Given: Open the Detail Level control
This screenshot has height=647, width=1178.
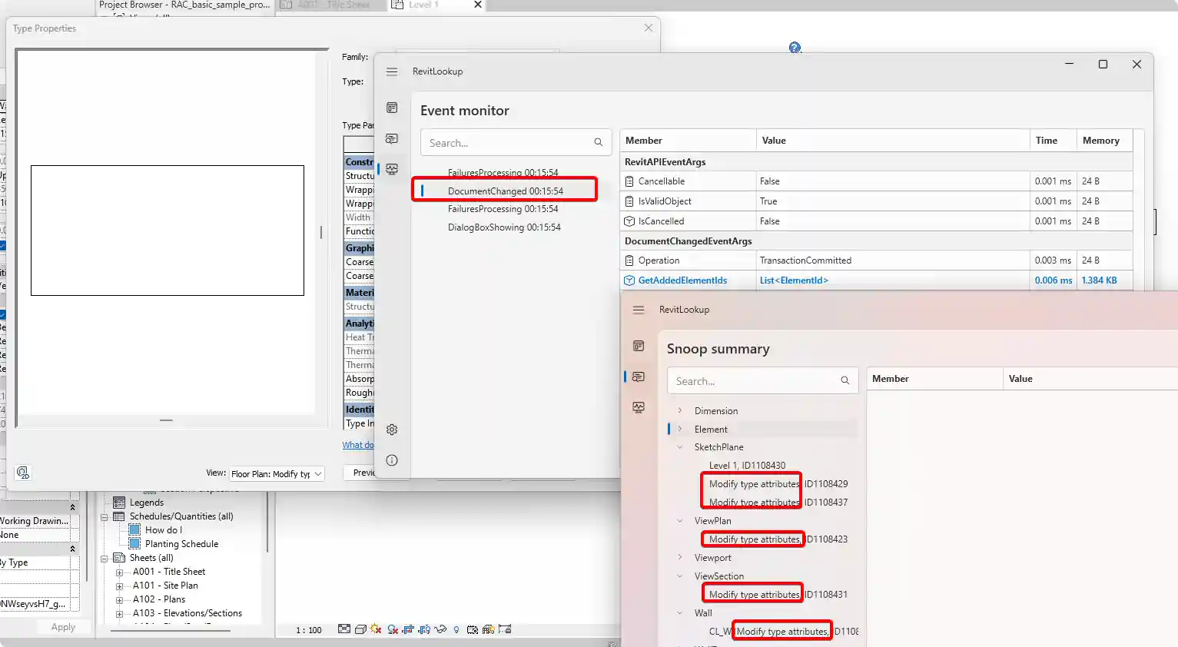Looking at the screenshot, I should click(344, 629).
